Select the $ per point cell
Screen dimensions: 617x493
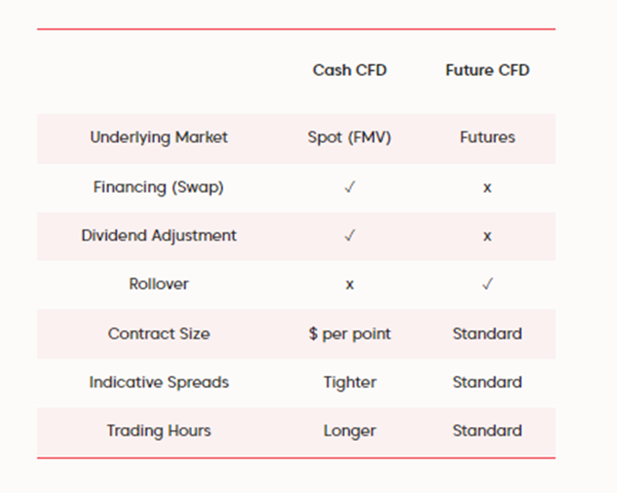coord(350,334)
